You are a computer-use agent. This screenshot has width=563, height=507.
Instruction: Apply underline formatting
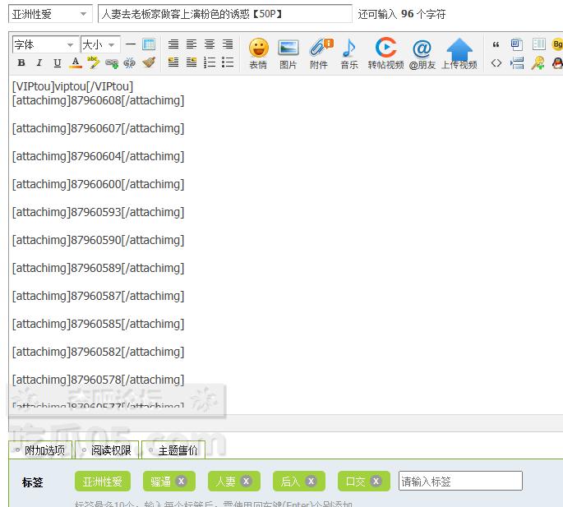(57, 63)
